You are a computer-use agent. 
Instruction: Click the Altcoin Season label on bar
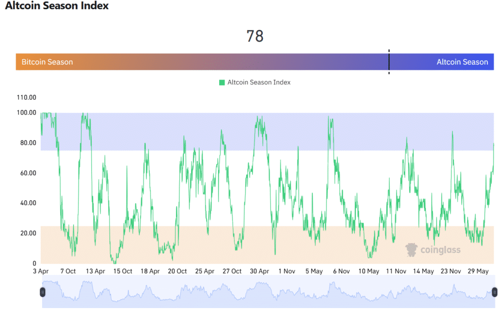click(462, 62)
